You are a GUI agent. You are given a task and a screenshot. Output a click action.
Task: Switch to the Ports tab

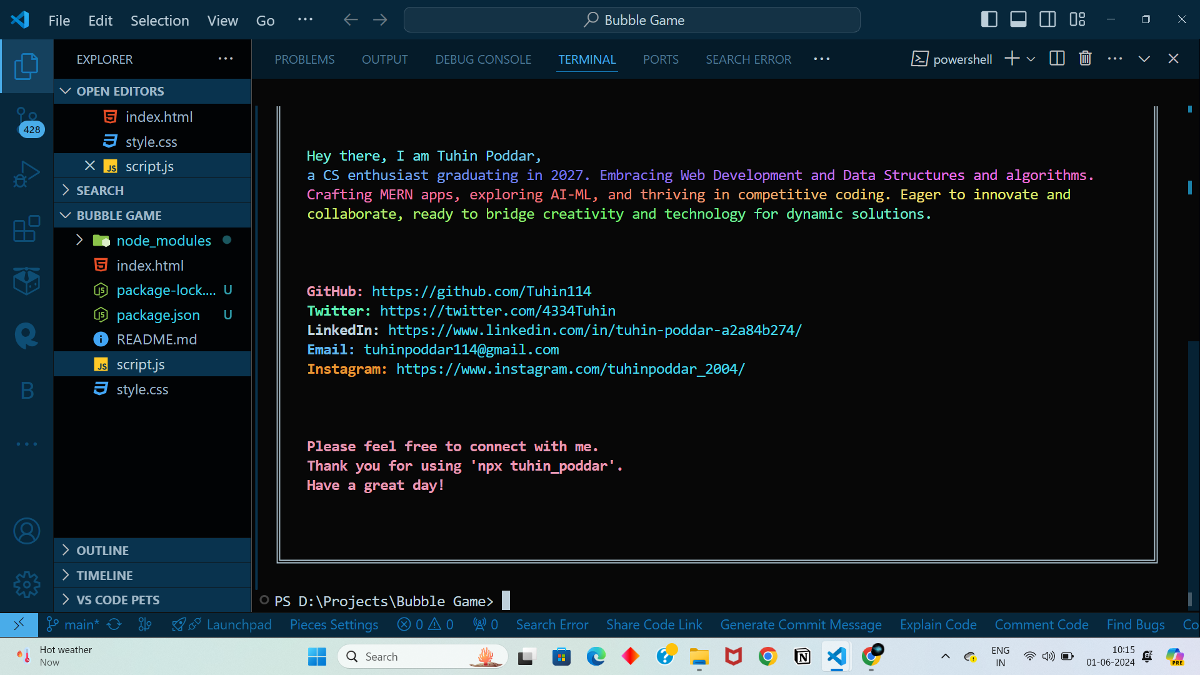pyautogui.click(x=661, y=59)
